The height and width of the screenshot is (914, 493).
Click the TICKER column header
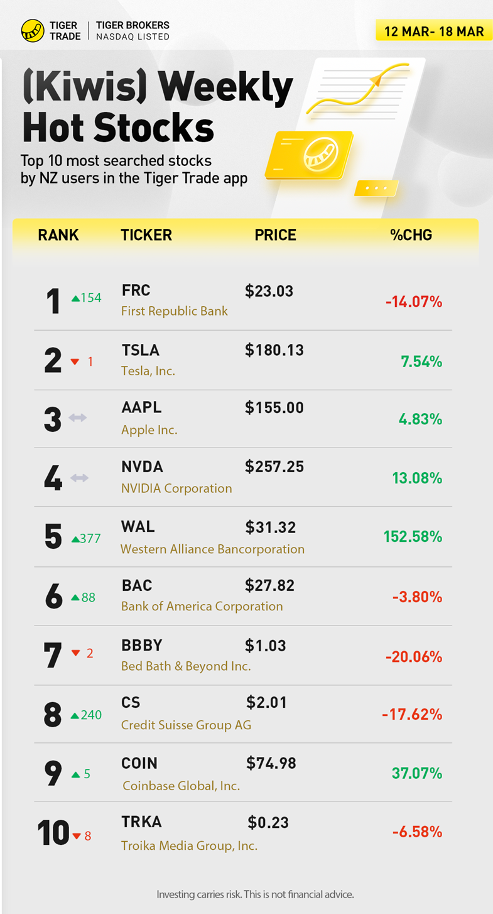click(146, 235)
